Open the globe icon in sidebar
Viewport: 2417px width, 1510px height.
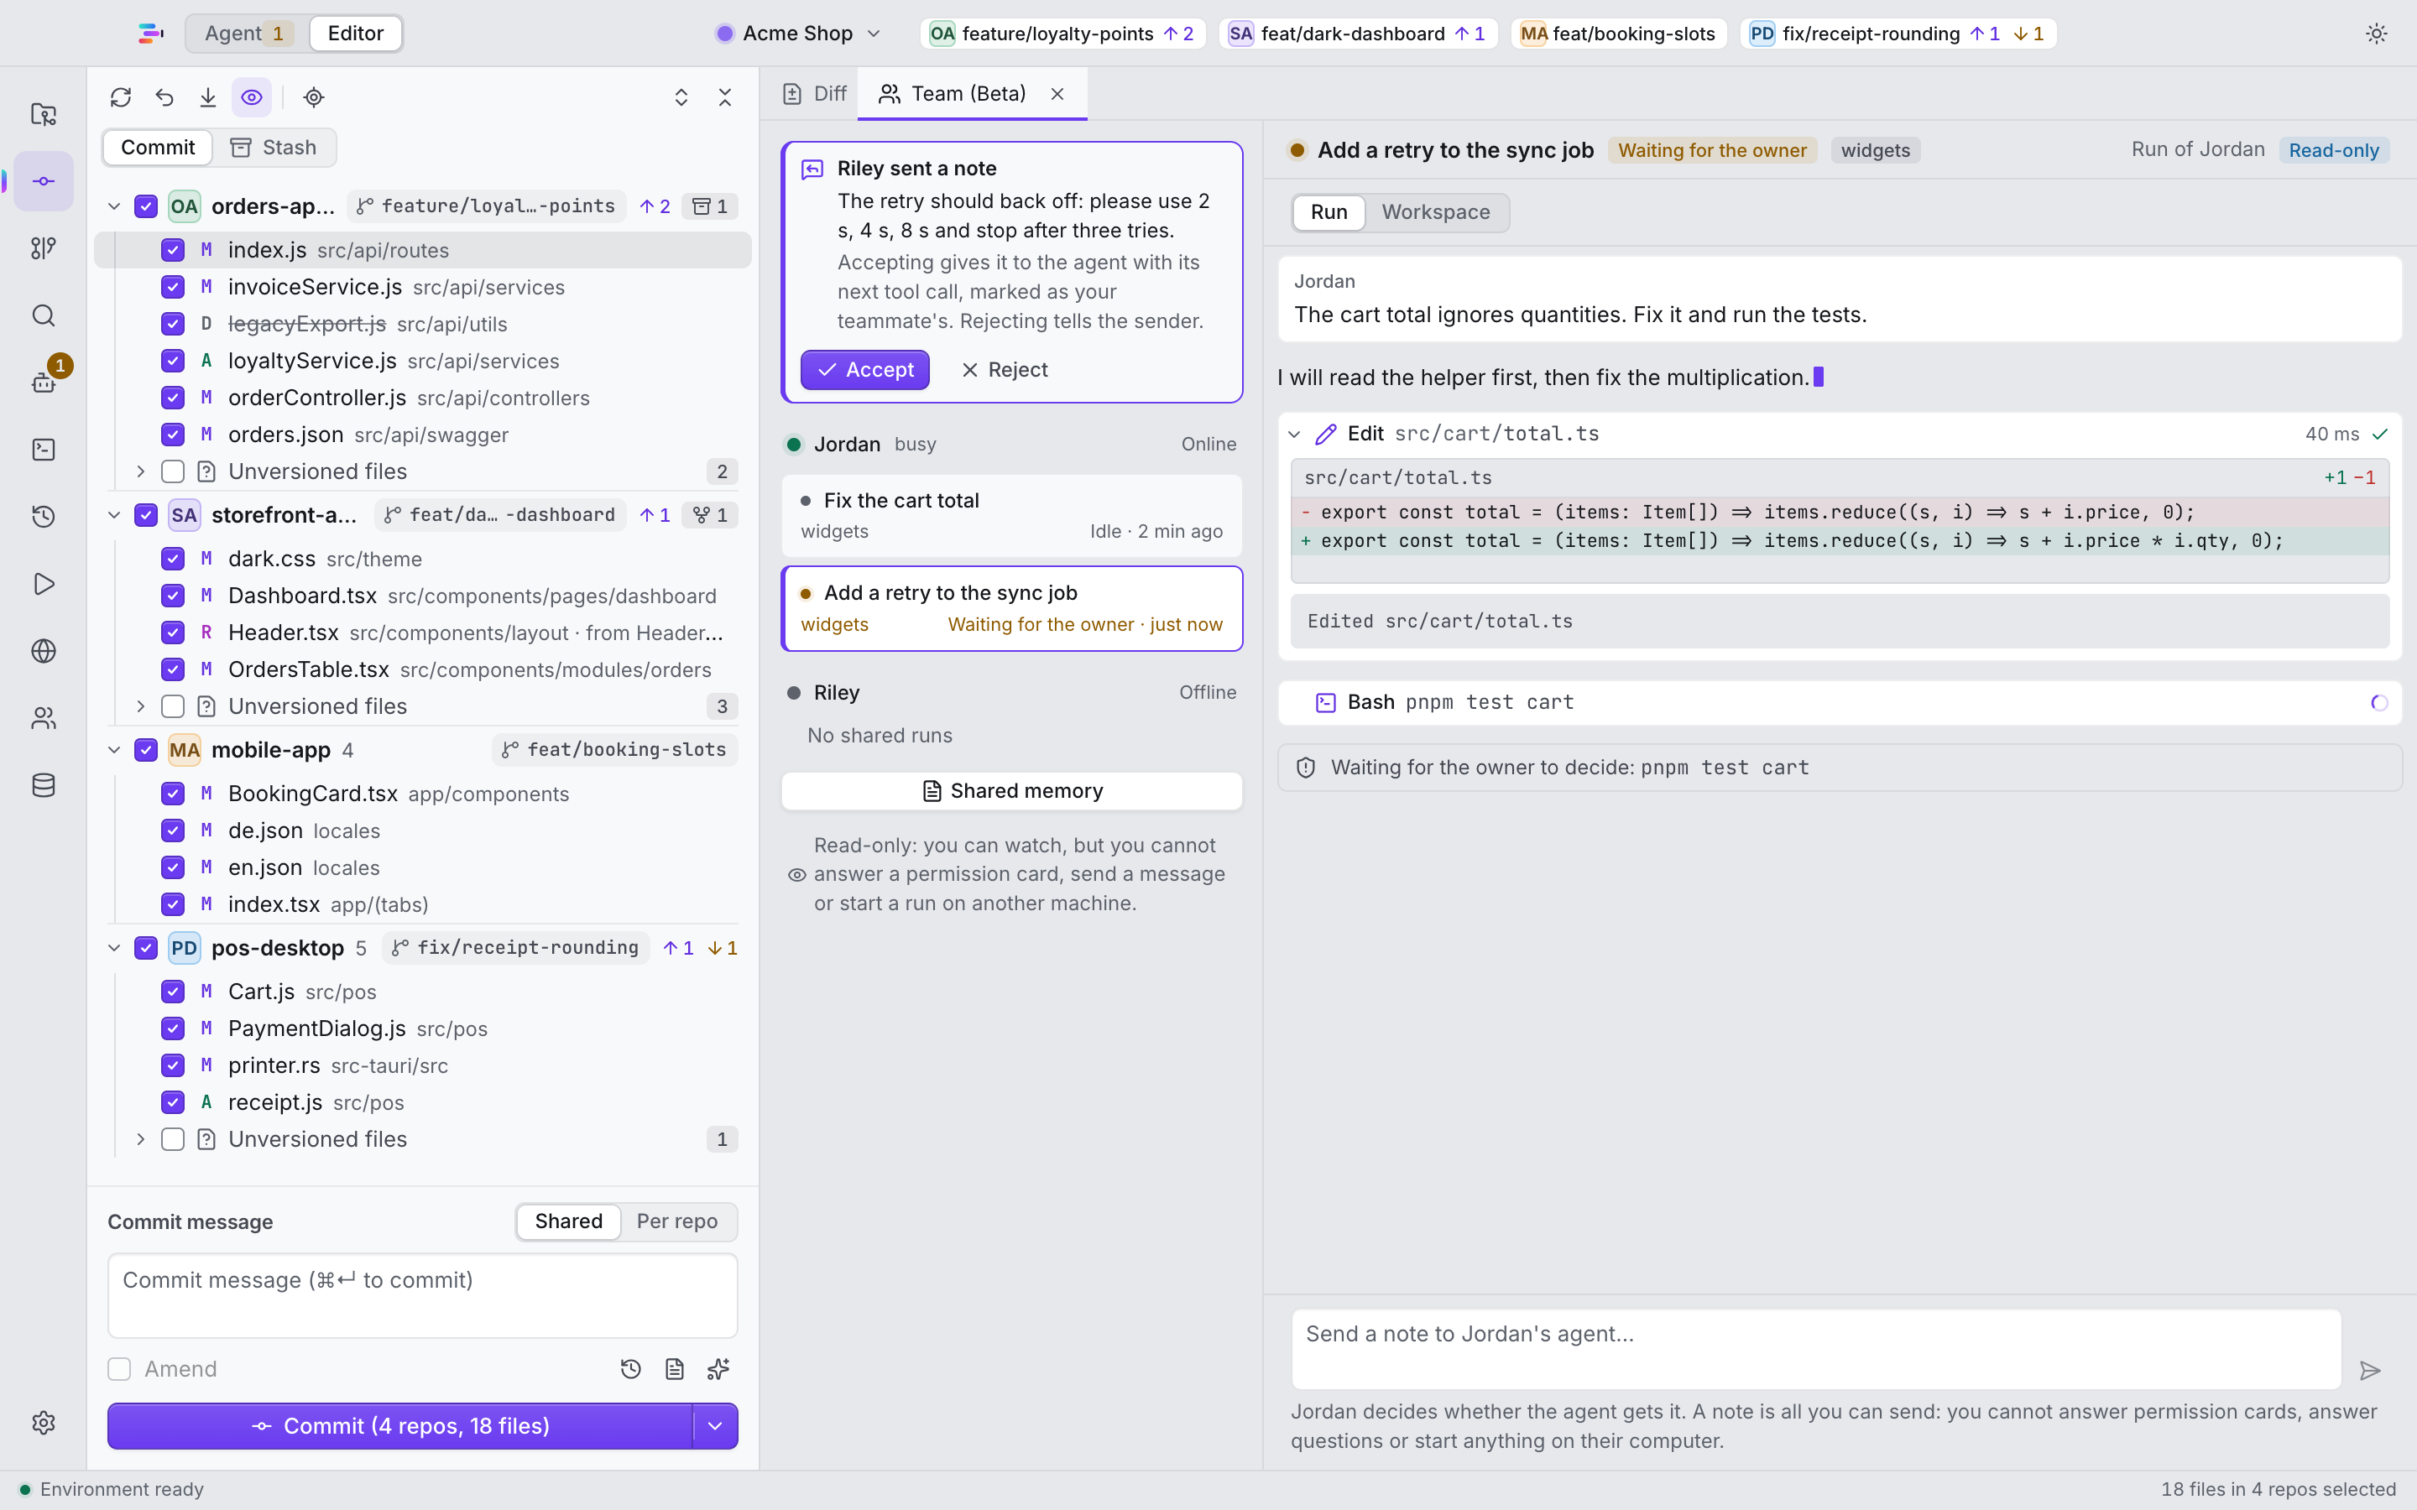[43, 651]
